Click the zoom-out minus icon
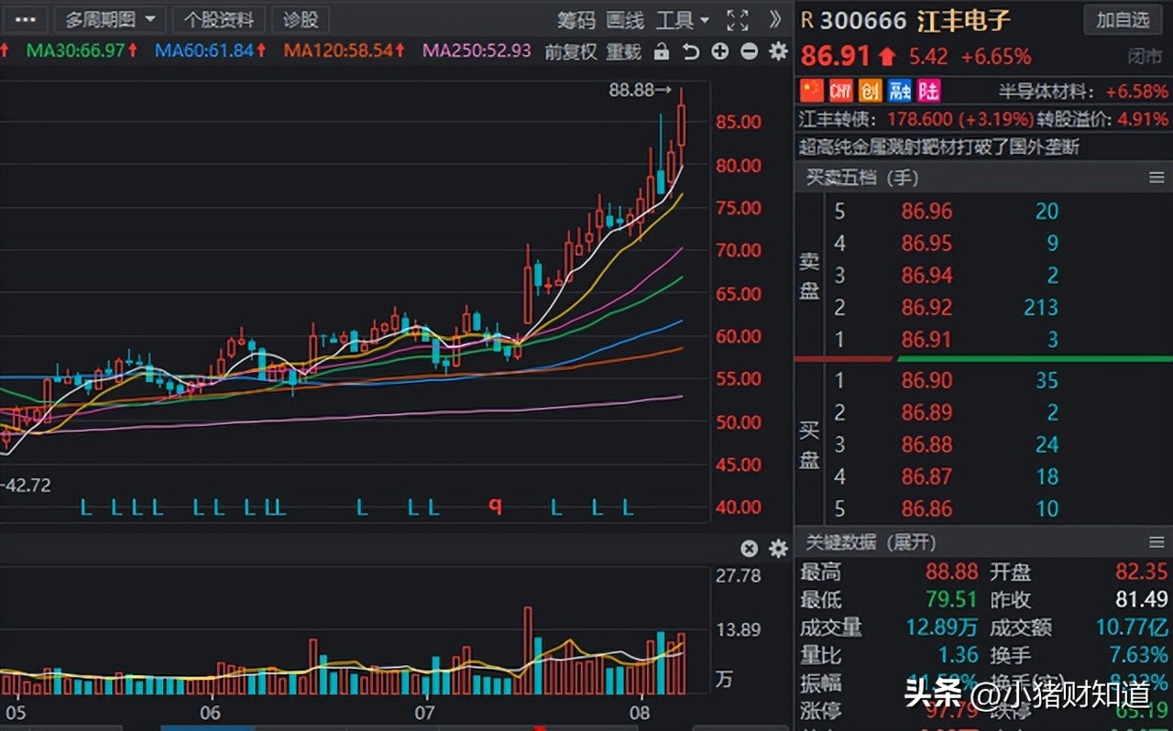 749,52
